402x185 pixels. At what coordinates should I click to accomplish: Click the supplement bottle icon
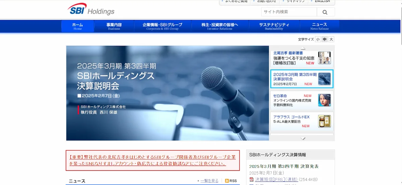pos(324,121)
